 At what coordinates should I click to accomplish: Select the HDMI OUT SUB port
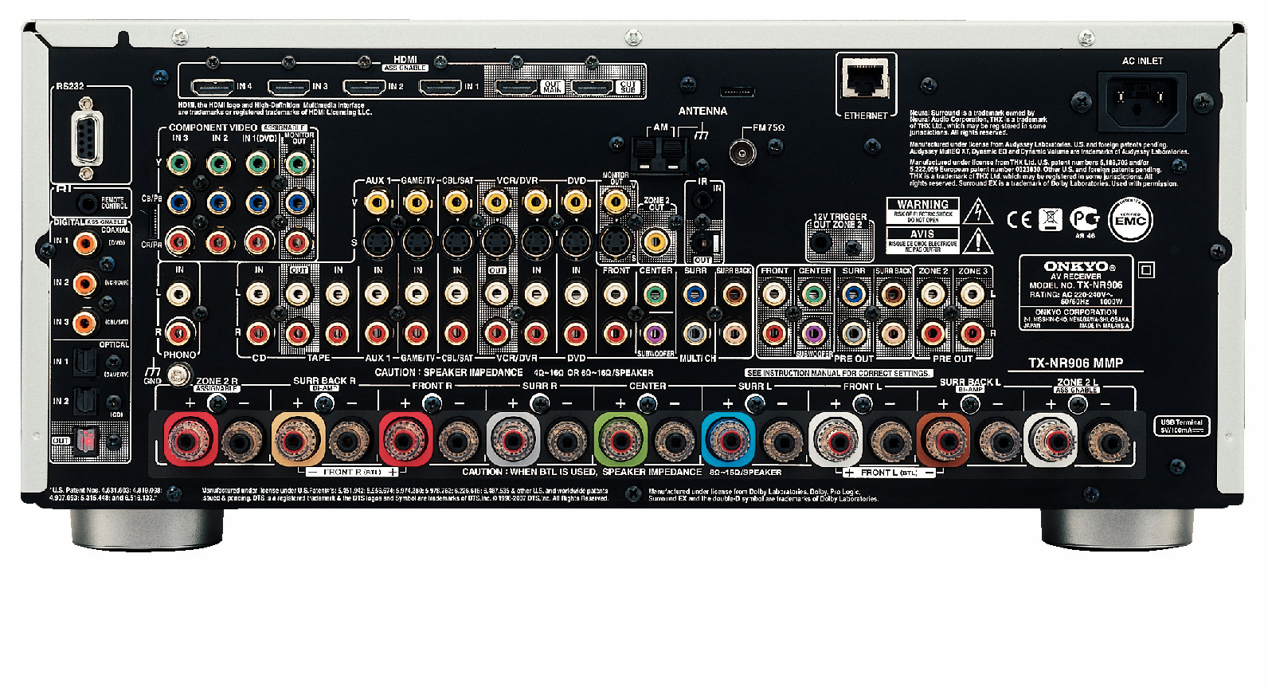point(593,86)
